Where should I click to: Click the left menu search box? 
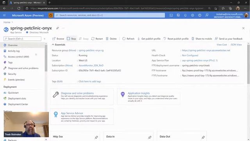tap(22, 39)
